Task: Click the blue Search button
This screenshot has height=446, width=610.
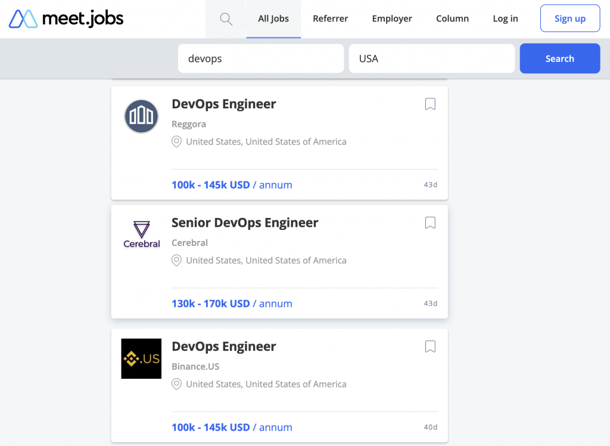Action: point(560,58)
